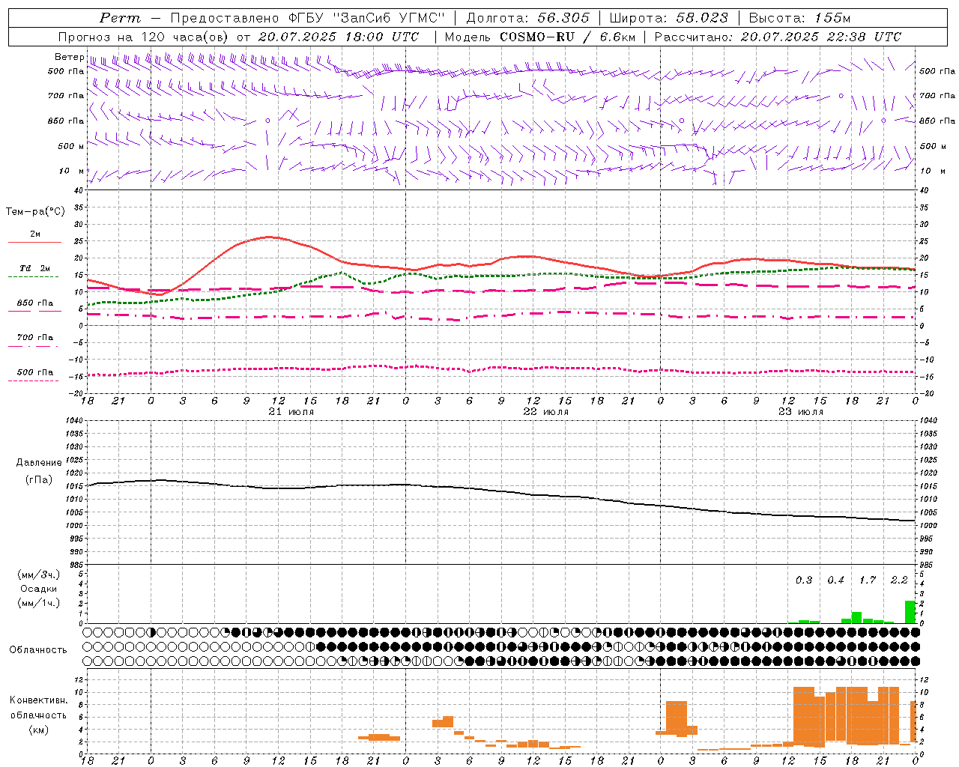Image resolution: width=959 pixels, height=767 pixels.
Task: Click the 1.7 precipitation total
Action: click(868, 580)
